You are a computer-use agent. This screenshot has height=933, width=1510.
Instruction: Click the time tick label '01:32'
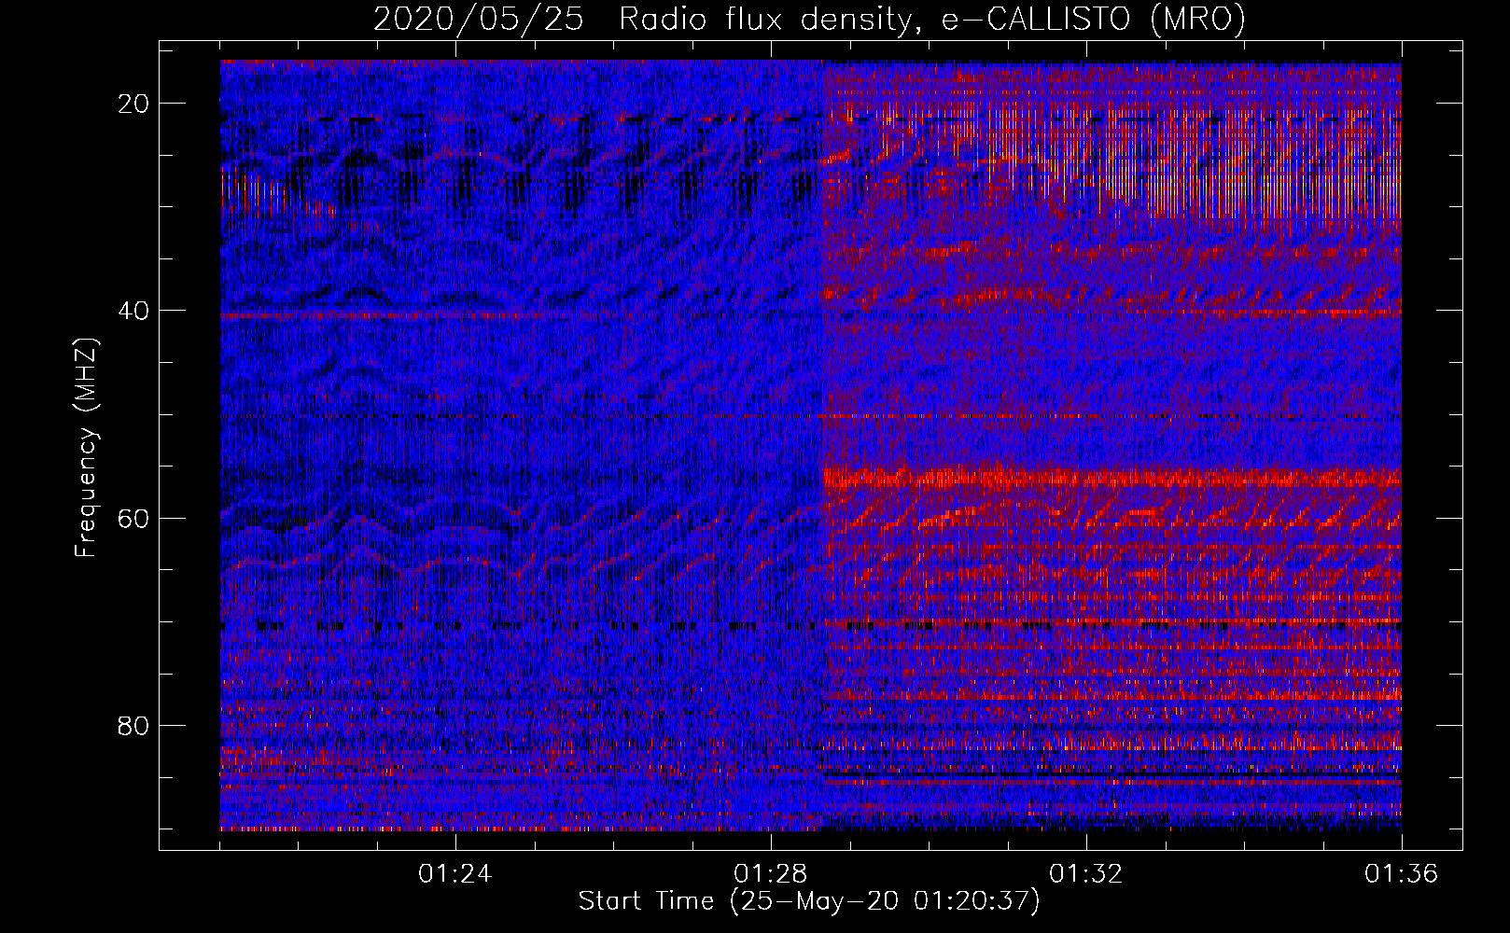(1085, 874)
